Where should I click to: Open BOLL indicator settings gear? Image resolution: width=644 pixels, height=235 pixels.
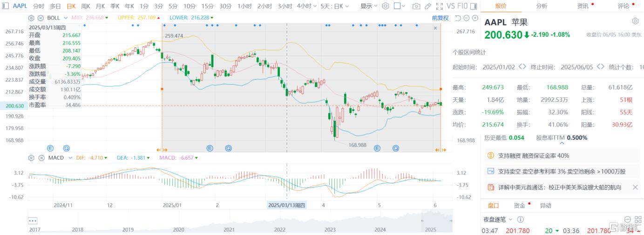pyautogui.click(x=31, y=18)
